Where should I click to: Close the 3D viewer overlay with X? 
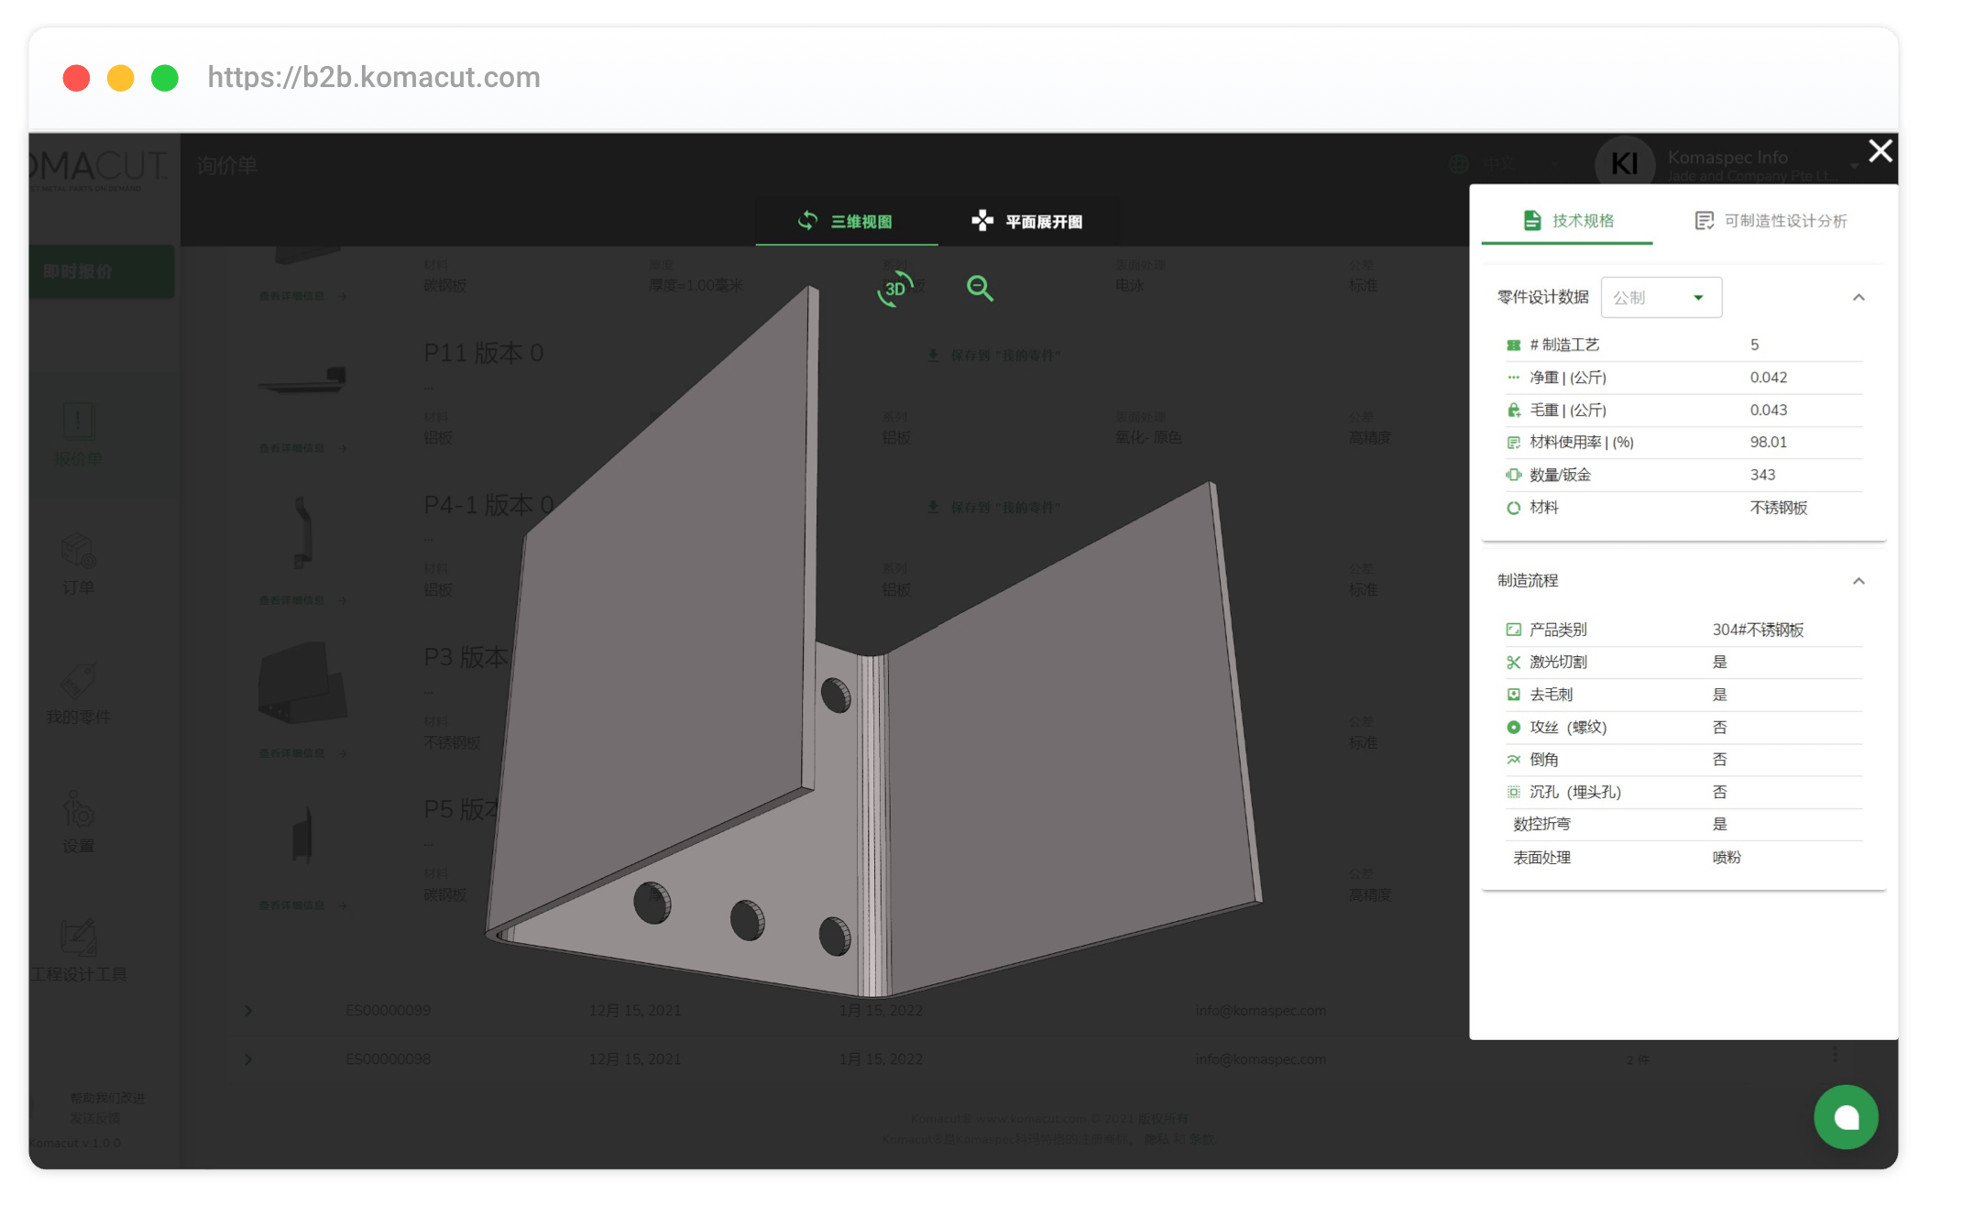click(x=1880, y=151)
